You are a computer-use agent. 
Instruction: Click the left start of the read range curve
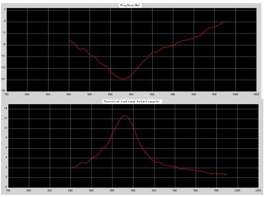[71, 168]
